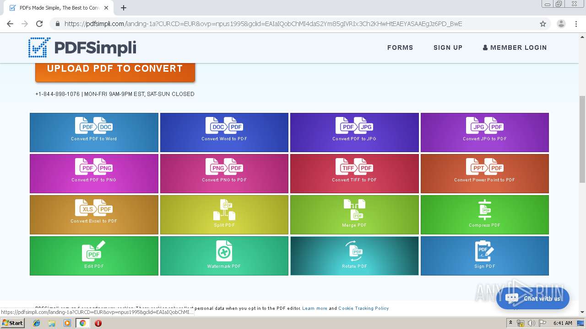This screenshot has width=586, height=329.
Task: Click the page vertical scrollbar thumb
Action: click(x=582, y=139)
